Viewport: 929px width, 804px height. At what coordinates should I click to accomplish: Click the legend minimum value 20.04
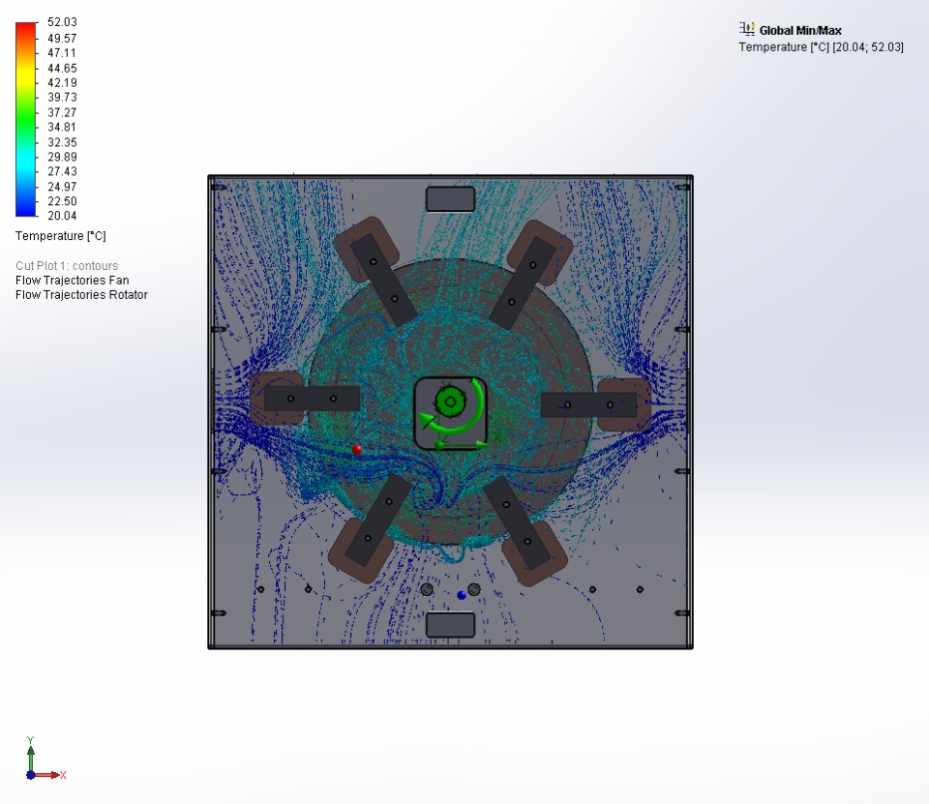(x=62, y=216)
